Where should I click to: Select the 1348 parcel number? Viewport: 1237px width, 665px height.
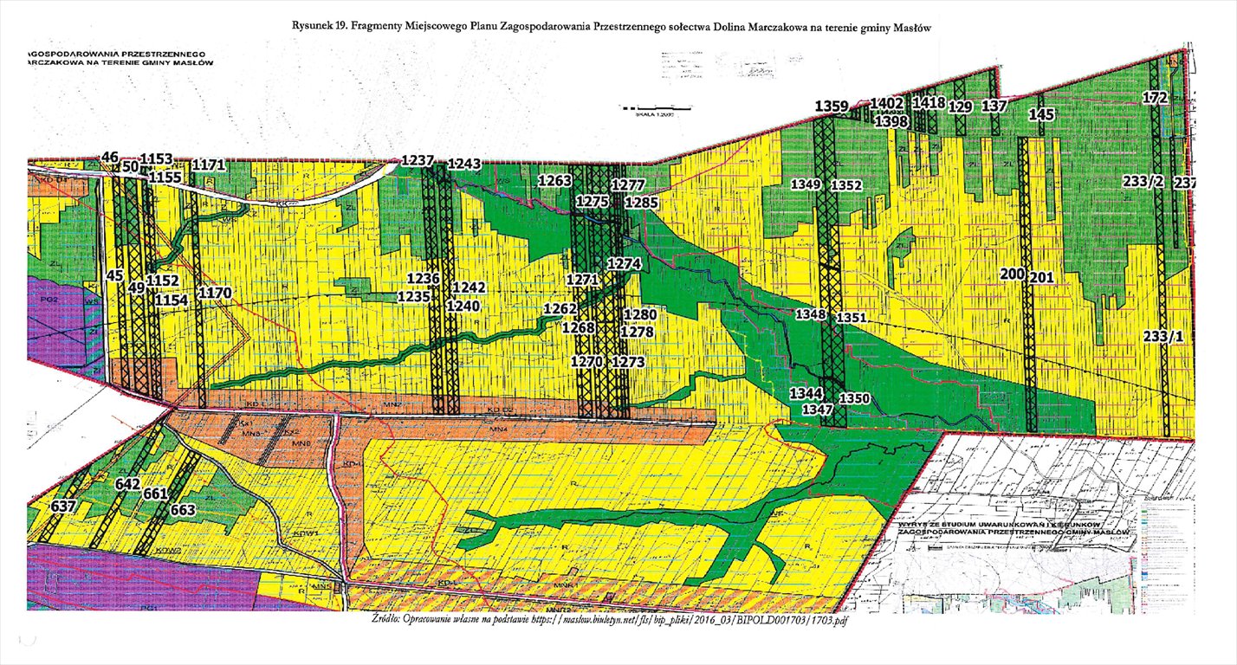tap(812, 314)
